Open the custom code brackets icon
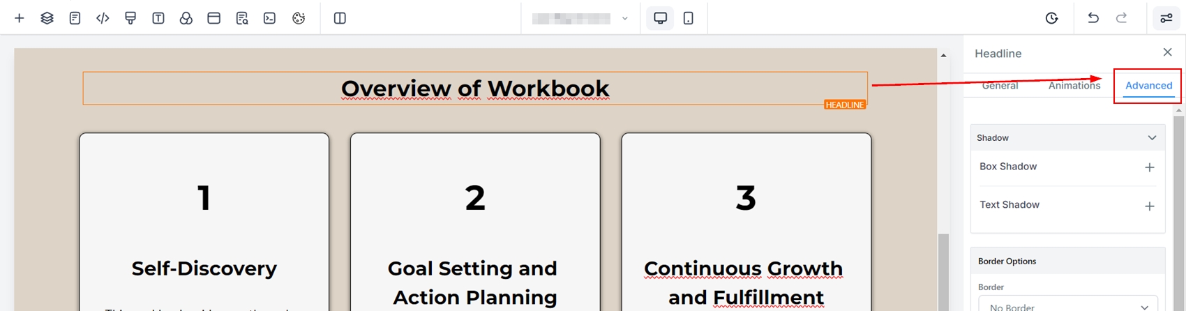Screen dimensions: 1186x311 coord(103,18)
